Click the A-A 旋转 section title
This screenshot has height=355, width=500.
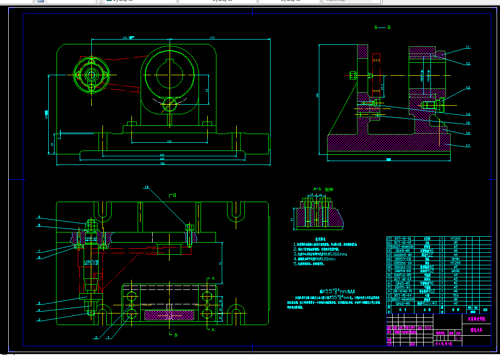tap(323, 189)
